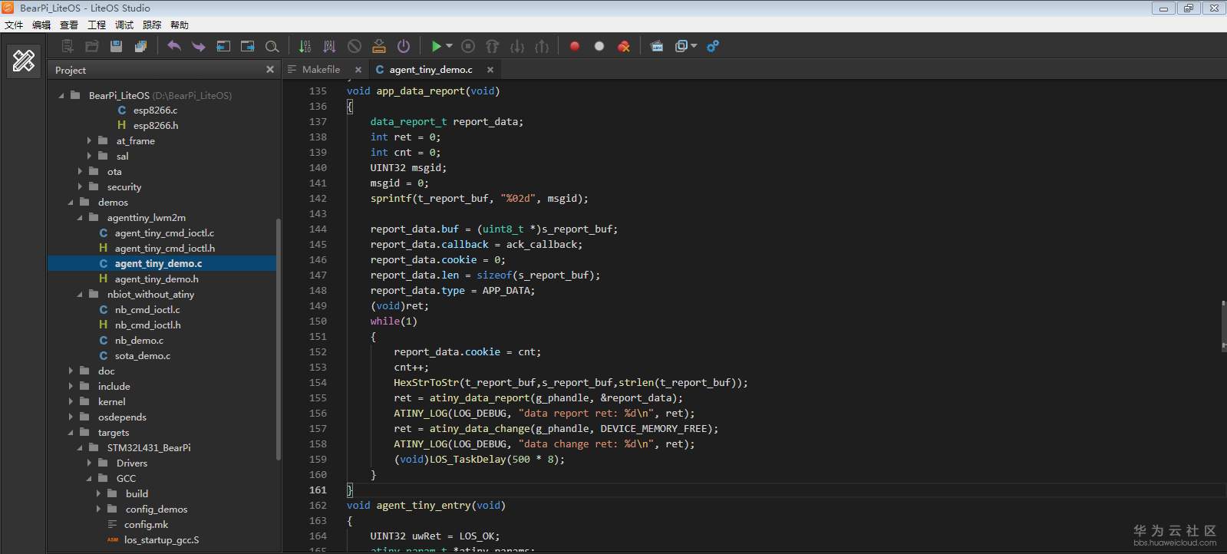Click the red breakpoint dot icon
The image size is (1227, 554).
[x=574, y=46]
